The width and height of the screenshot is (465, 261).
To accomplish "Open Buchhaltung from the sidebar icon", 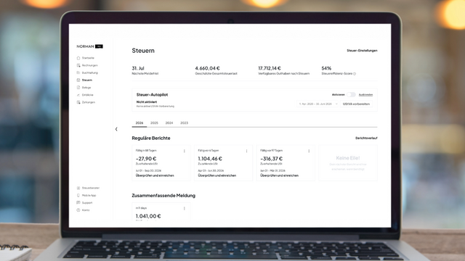I will click(78, 72).
